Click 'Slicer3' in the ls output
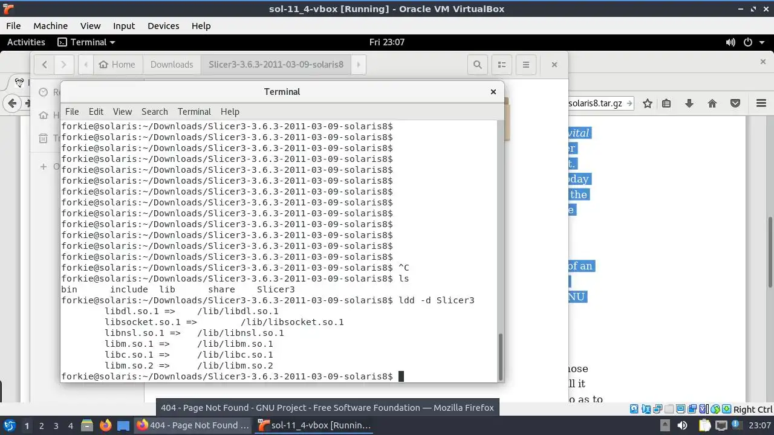The image size is (774, 435). 276,289
